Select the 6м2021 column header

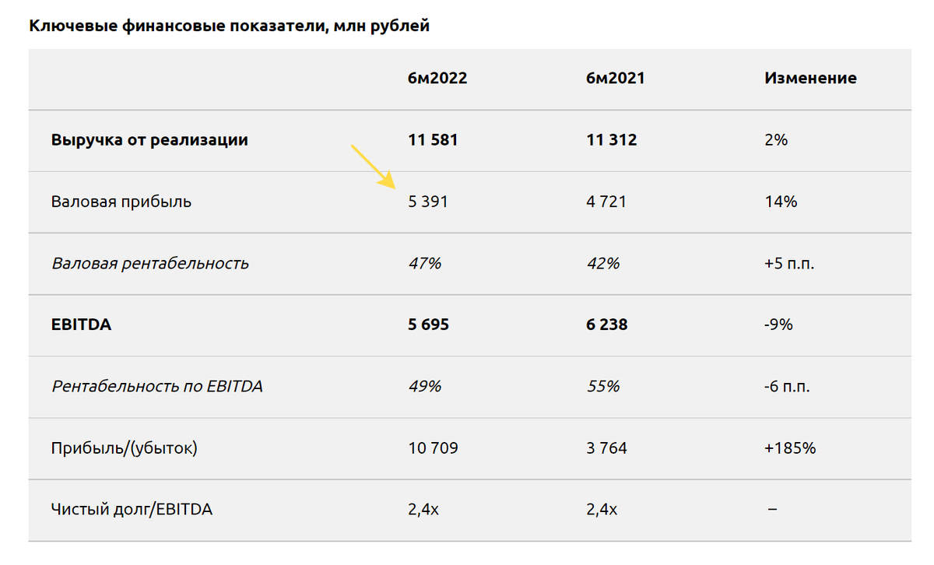pyautogui.click(x=616, y=78)
